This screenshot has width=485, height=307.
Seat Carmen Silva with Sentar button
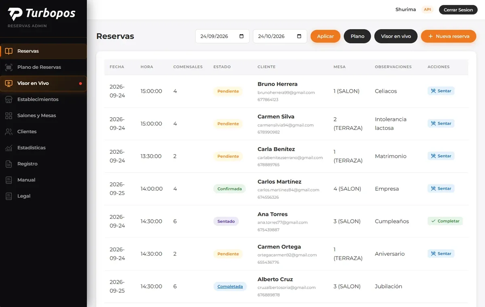click(441, 123)
